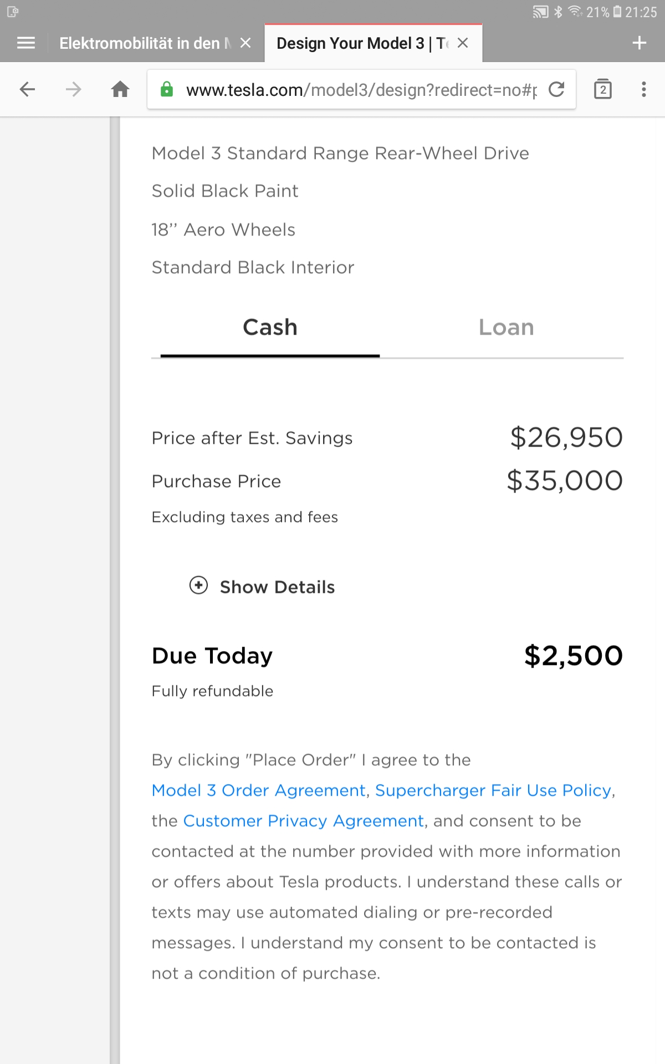Viewport: 665px width, 1064px height.
Task: Go back to the previous page
Action: pos(27,89)
